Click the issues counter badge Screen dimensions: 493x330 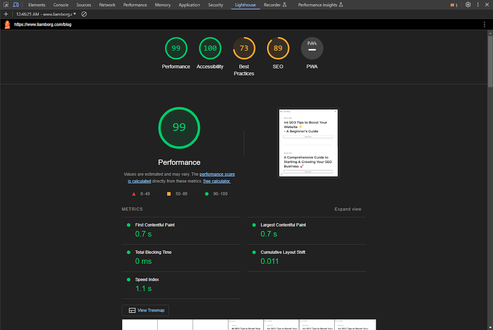[454, 5]
